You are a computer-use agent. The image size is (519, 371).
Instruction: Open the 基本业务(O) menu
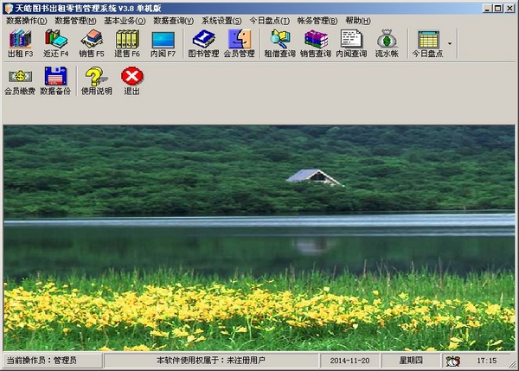pos(125,21)
